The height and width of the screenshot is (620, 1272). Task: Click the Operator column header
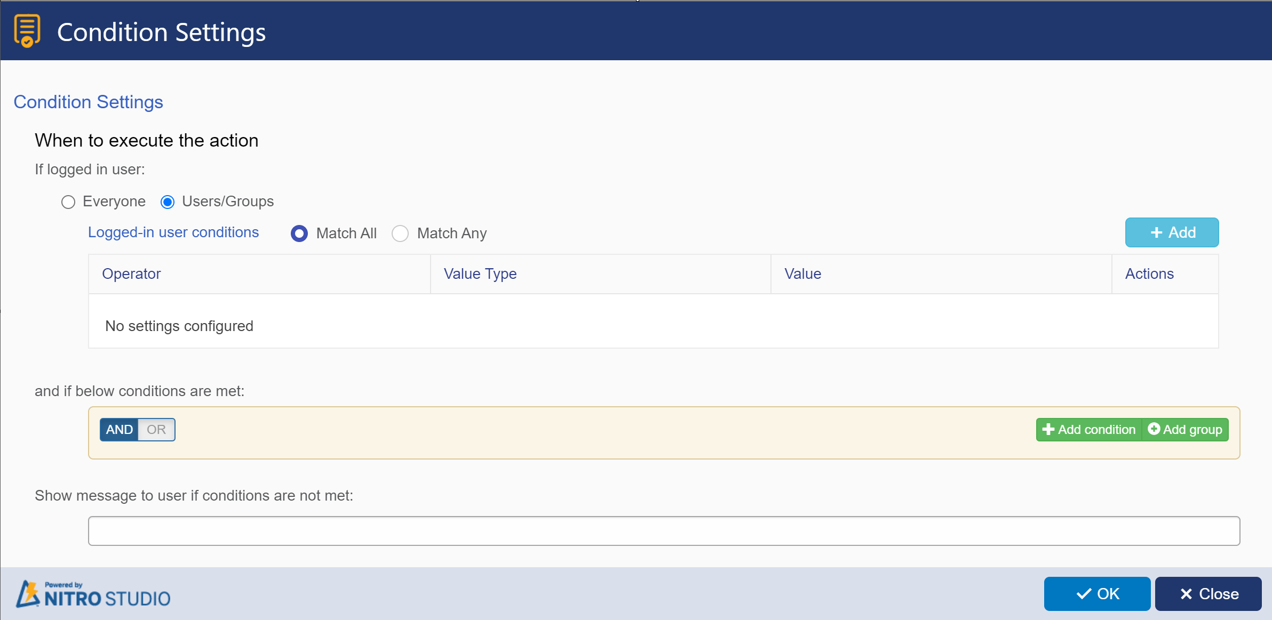[x=132, y=274]
